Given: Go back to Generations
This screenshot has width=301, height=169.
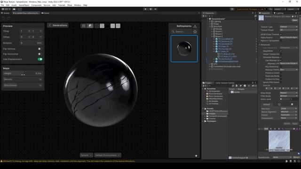Looking at the screenshot, I should pos(58,25).
